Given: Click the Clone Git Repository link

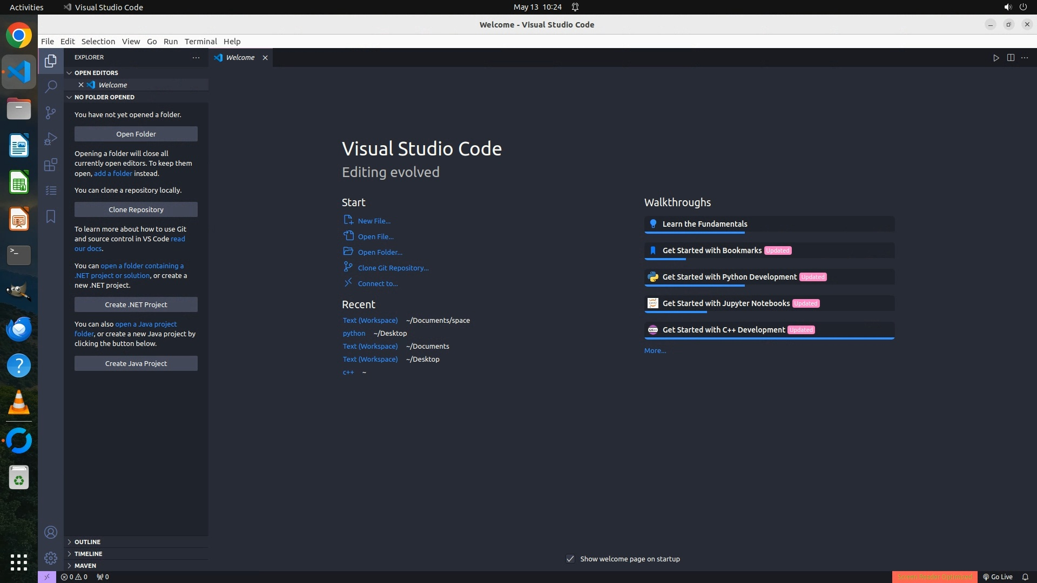Looking at the screenshot, I should click(x=393, y=268).
